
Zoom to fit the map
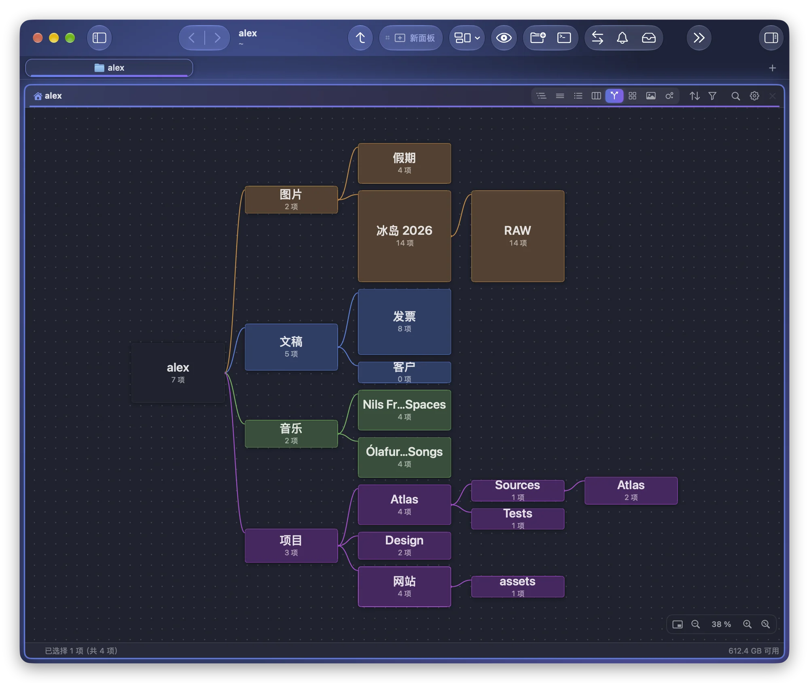pyautogui.click(x=765, y=624)
